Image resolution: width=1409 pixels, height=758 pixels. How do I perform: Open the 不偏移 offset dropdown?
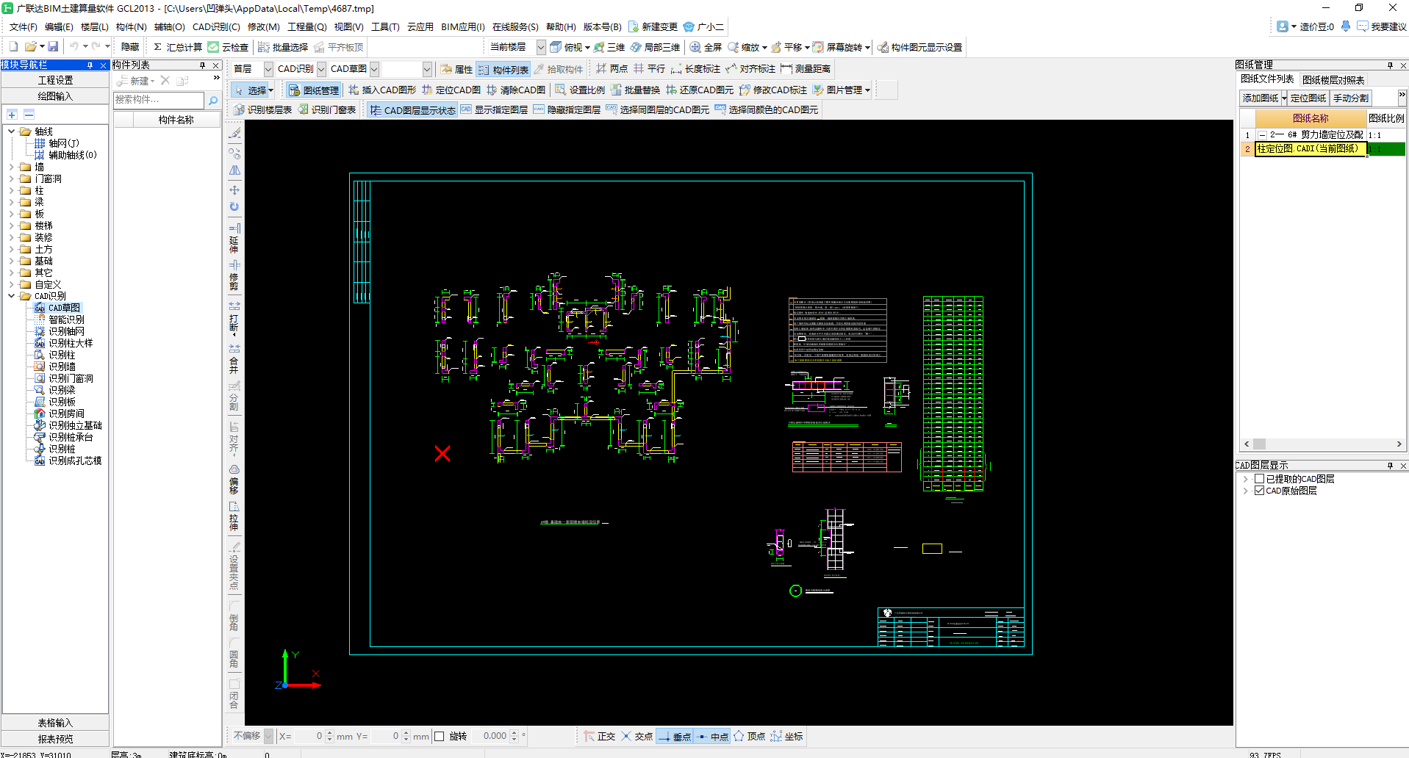[x=269, y=736]
